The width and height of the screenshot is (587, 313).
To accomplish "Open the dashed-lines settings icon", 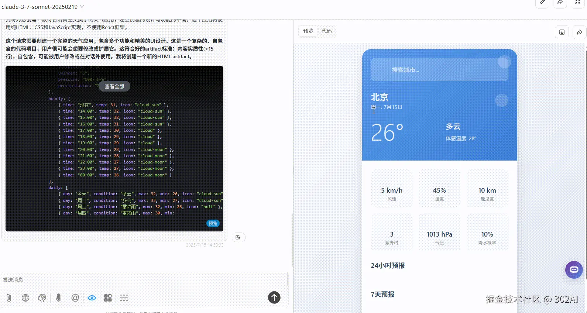I will coord(124,297).
